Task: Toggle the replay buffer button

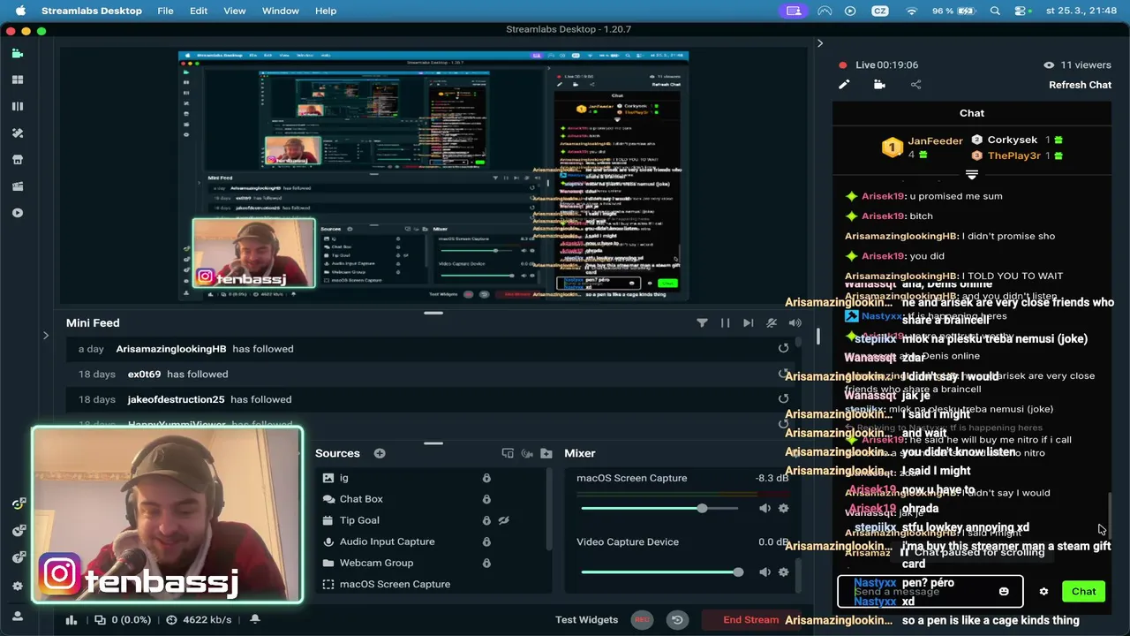Action: pyautogui.click(x=677, y=620)
